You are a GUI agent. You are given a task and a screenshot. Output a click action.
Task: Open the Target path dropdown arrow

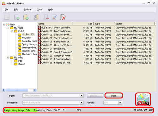tap(82, 96)
